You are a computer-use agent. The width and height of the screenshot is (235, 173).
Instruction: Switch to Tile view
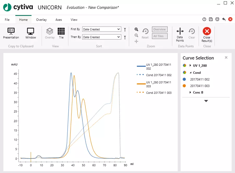point(61,32)
